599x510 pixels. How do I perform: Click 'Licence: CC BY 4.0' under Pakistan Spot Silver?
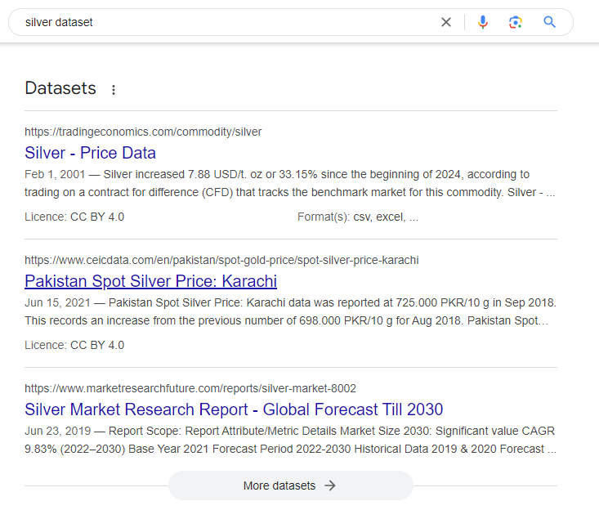click(74, 346)
